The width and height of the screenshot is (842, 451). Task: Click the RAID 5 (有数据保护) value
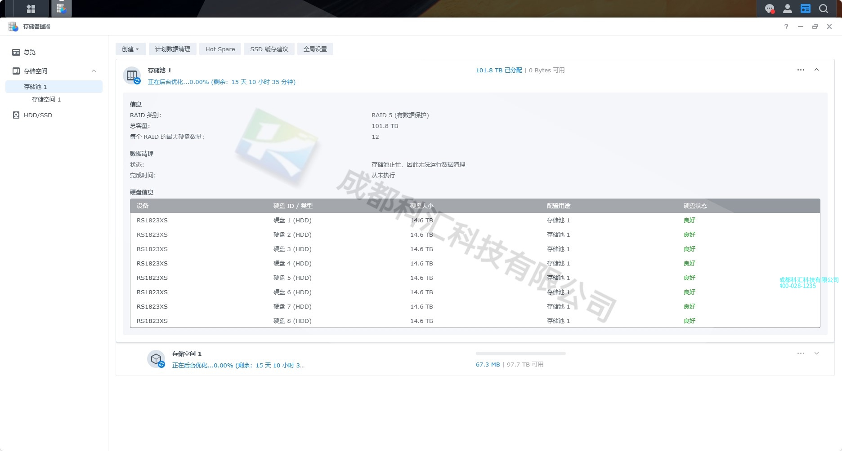point(400,115)
